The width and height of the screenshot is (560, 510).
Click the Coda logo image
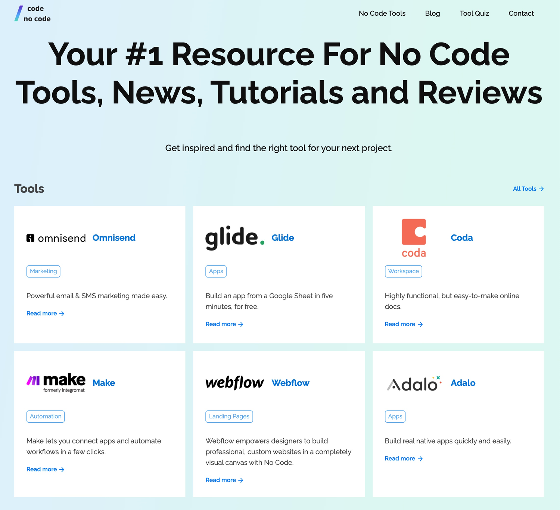414,238
